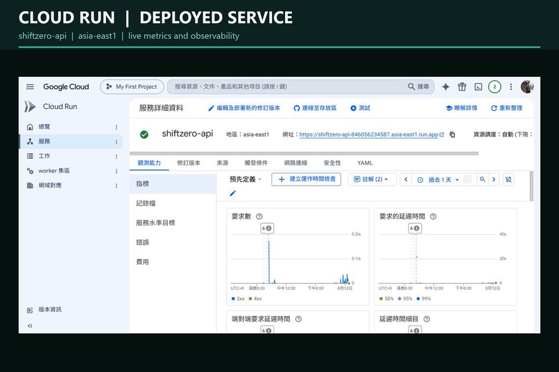Open the more options dots next to 網域對應
559x372 pixels.
tap(117, 186)
